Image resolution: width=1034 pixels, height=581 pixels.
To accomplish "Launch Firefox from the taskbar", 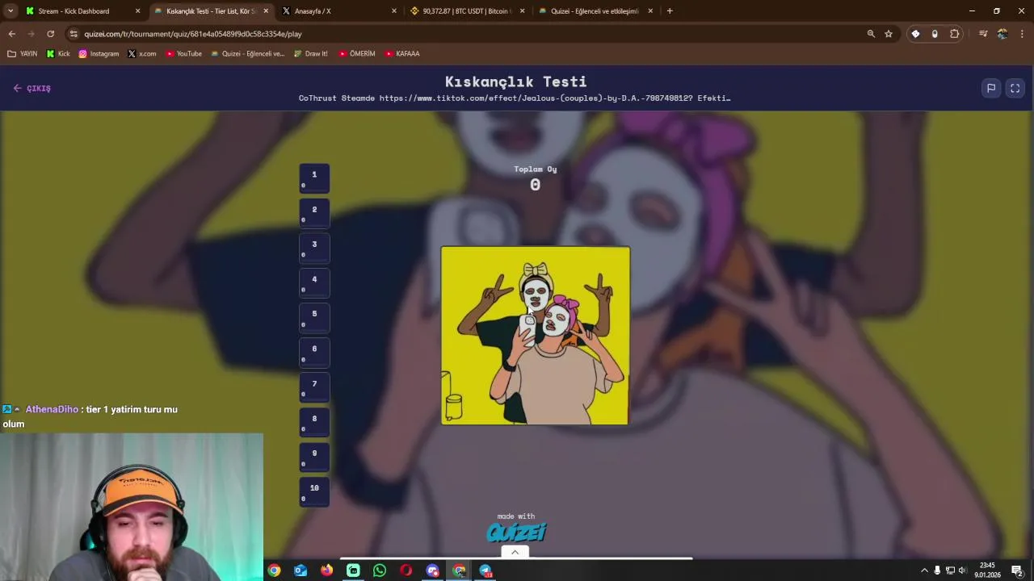I will pyautogui.click(x=326, y=571).
